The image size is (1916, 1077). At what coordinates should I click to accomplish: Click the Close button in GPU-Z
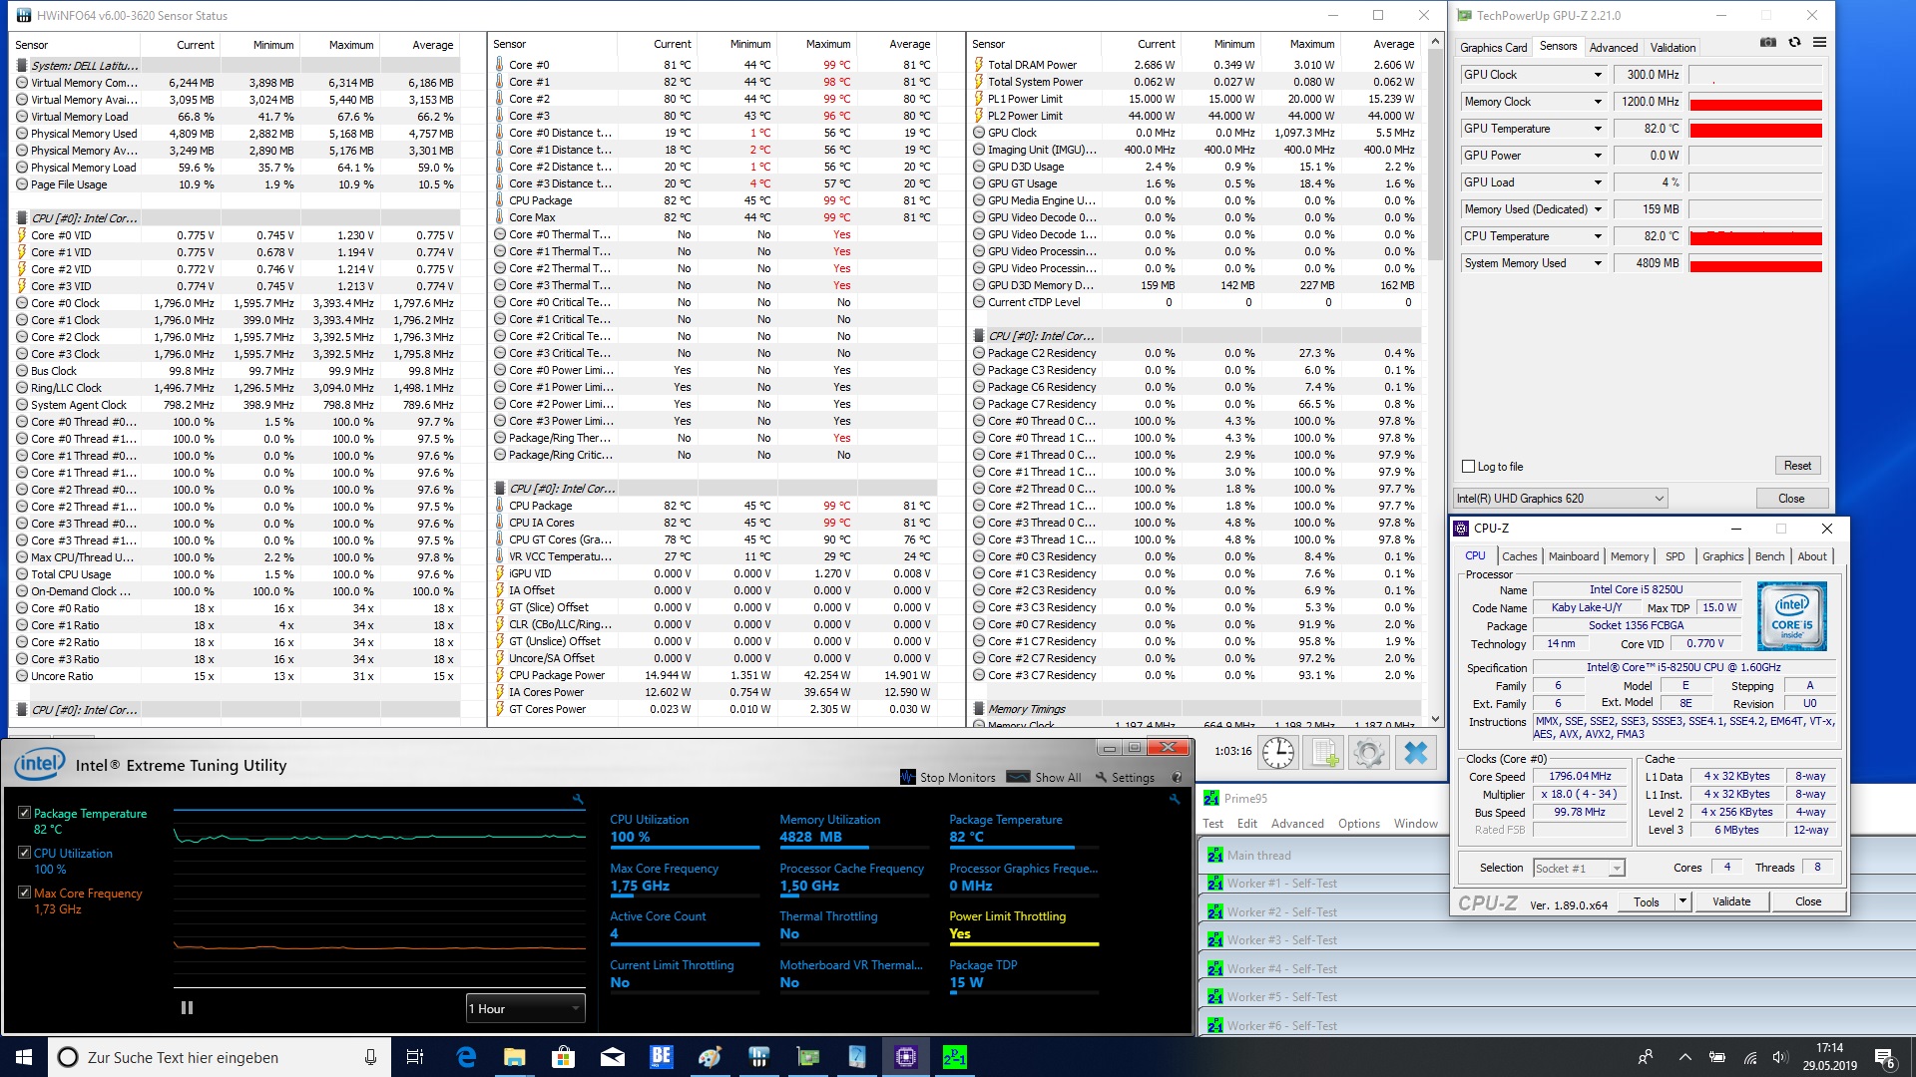[1791, 499]
